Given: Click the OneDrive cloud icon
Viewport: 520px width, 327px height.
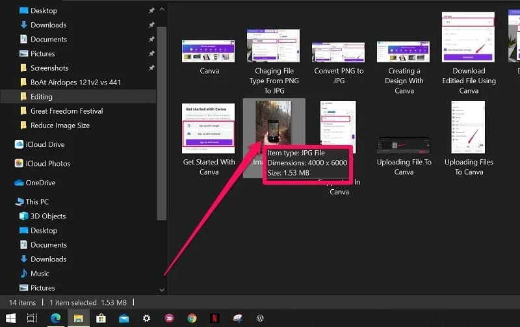Looking at the screenshot, I should [19, 183].
